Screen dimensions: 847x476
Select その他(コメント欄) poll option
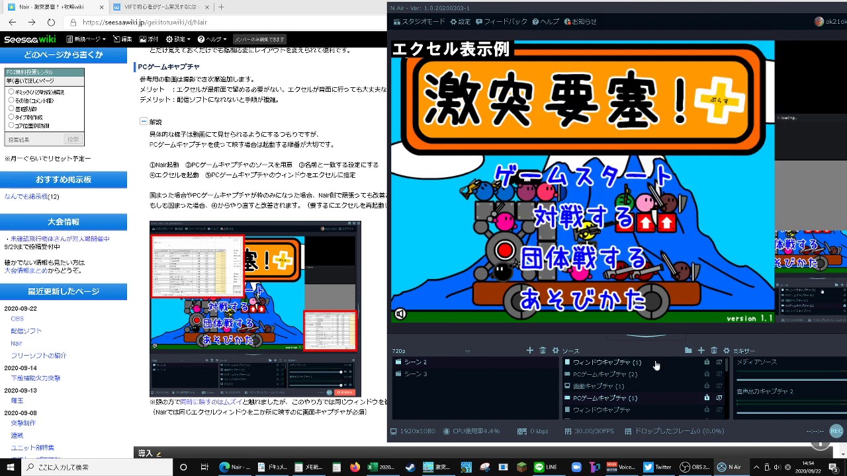(11, 100)
